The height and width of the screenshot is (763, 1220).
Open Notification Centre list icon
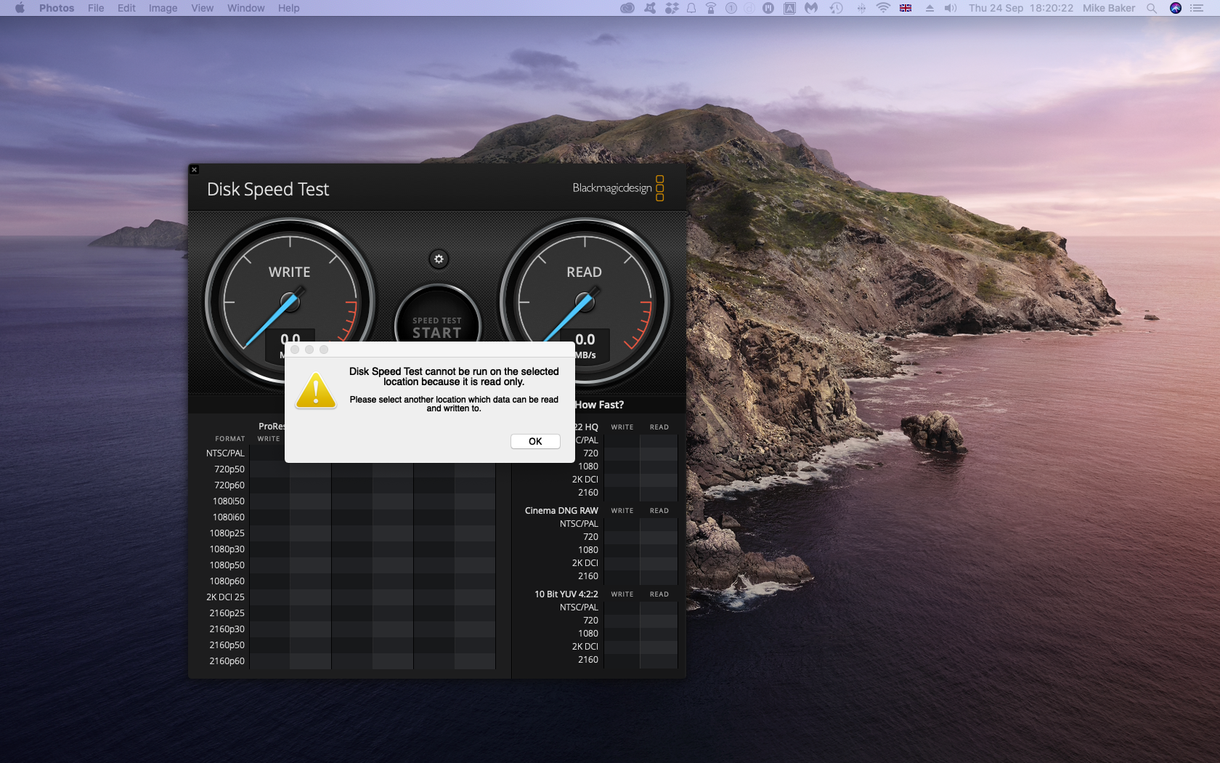click(x=1197, y=8)
